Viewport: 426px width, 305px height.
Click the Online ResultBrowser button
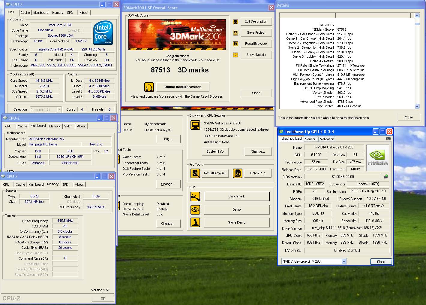[x=182, y=87]
